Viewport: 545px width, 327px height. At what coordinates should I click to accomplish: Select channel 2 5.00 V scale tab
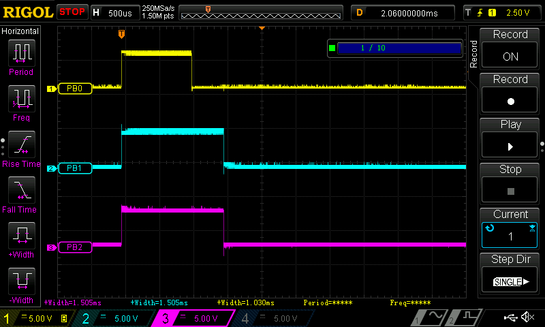(x=116, y=318)
